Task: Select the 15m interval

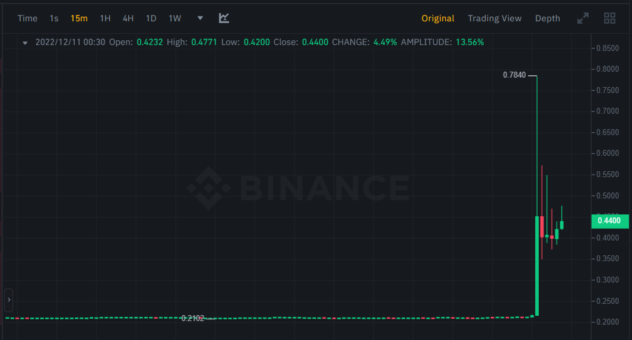Action: [x=79, y=18]
